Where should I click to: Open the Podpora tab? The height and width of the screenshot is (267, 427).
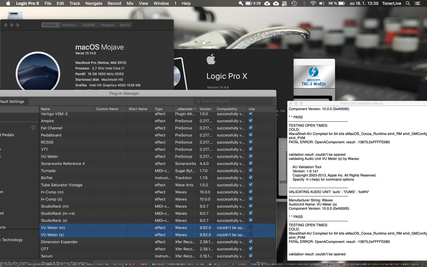click(x=107, y=25)
